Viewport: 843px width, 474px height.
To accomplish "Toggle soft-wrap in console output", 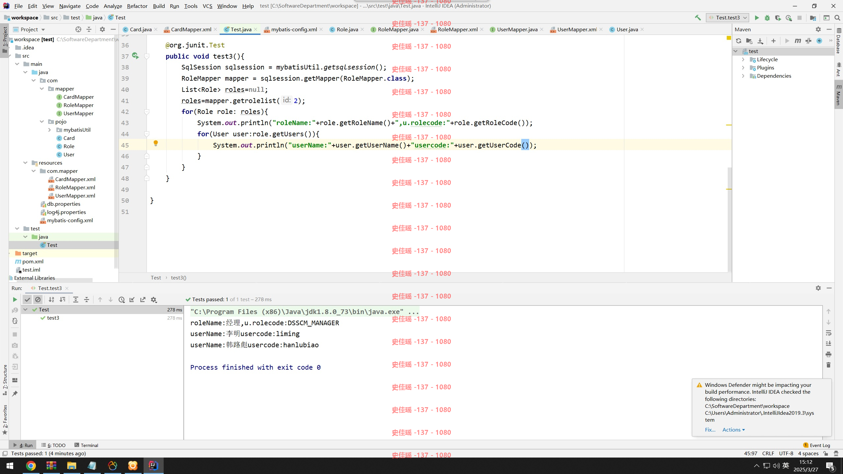I will click(x=829, y=333).
